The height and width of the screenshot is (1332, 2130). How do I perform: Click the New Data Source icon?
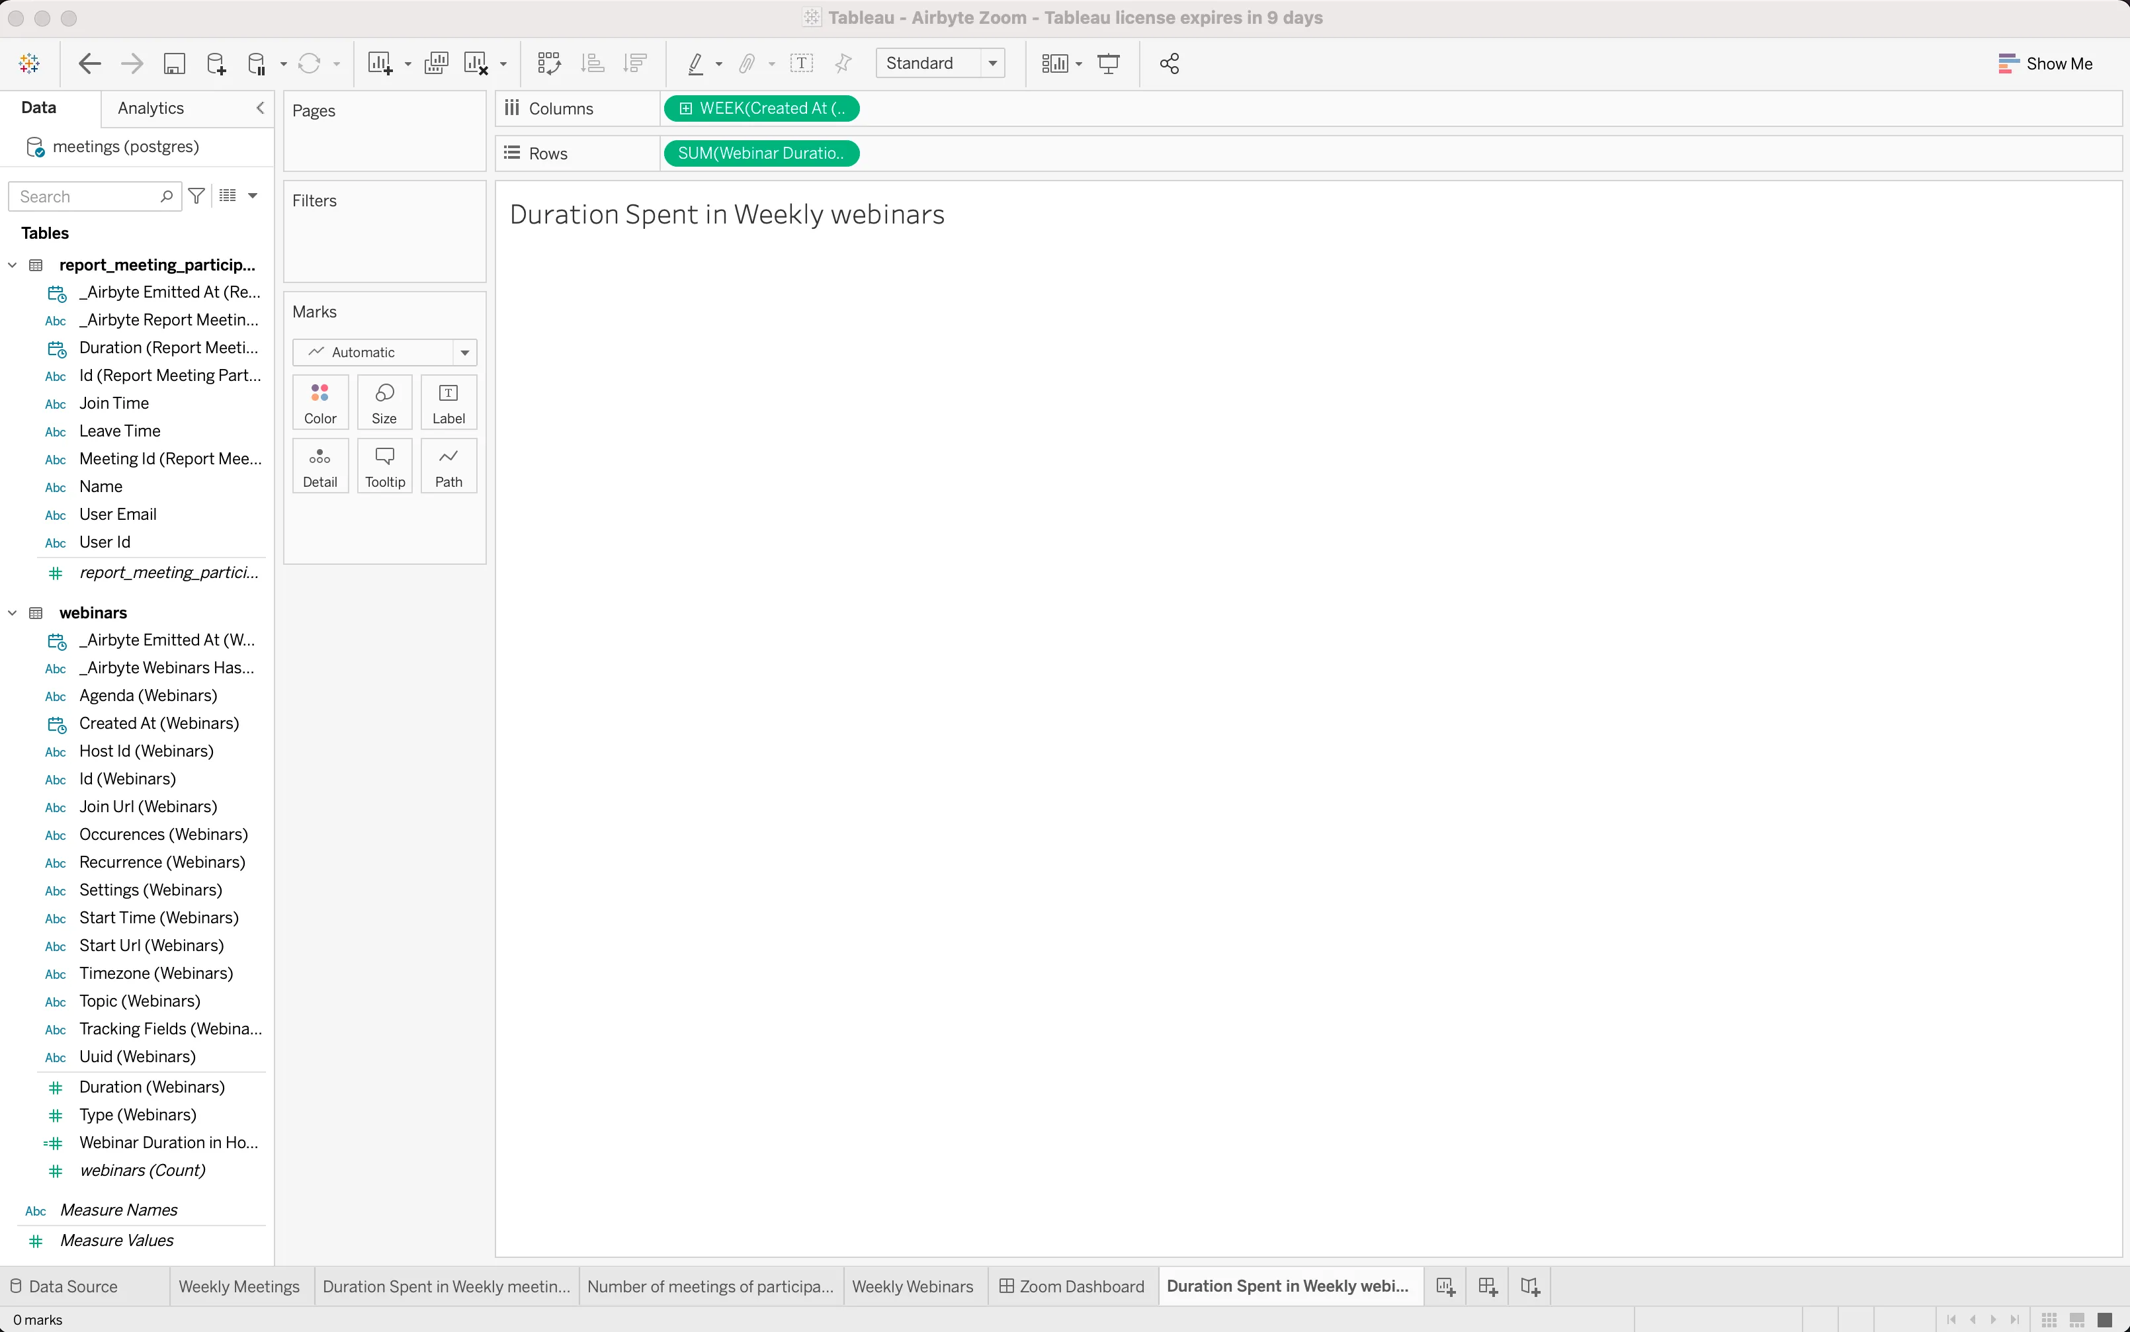pos(216,63)
